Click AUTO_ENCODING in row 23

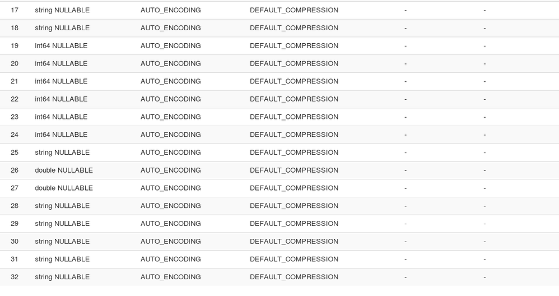point(170,117)
